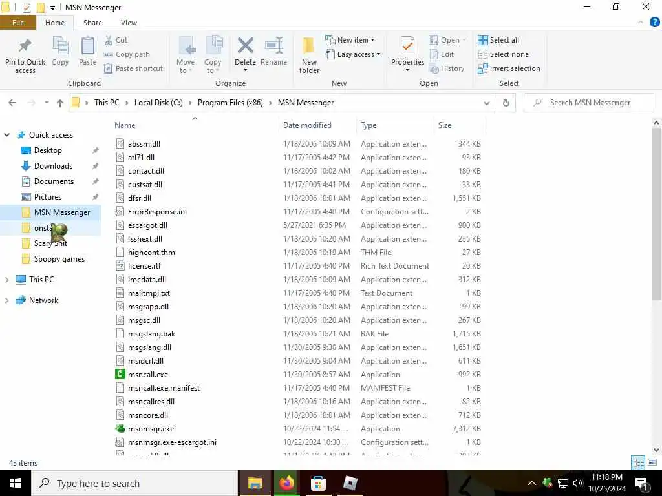Select the escargot.dll file
The height and width of the screenshot is (496, 662).
click(147, 225)
